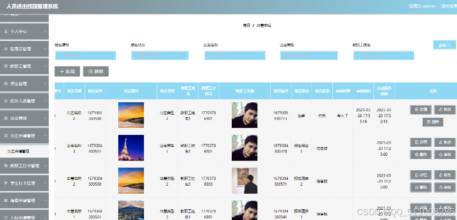
Task: Click the 报名状态 column header
Action: [x=322, y=91]
